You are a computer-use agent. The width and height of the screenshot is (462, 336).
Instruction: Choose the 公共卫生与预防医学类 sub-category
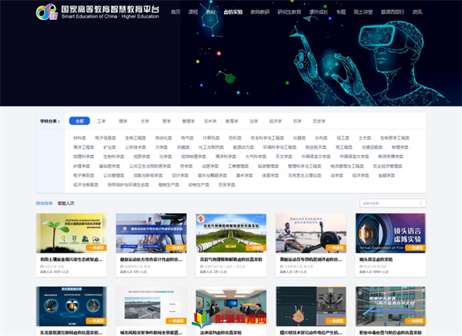point(150,166)
